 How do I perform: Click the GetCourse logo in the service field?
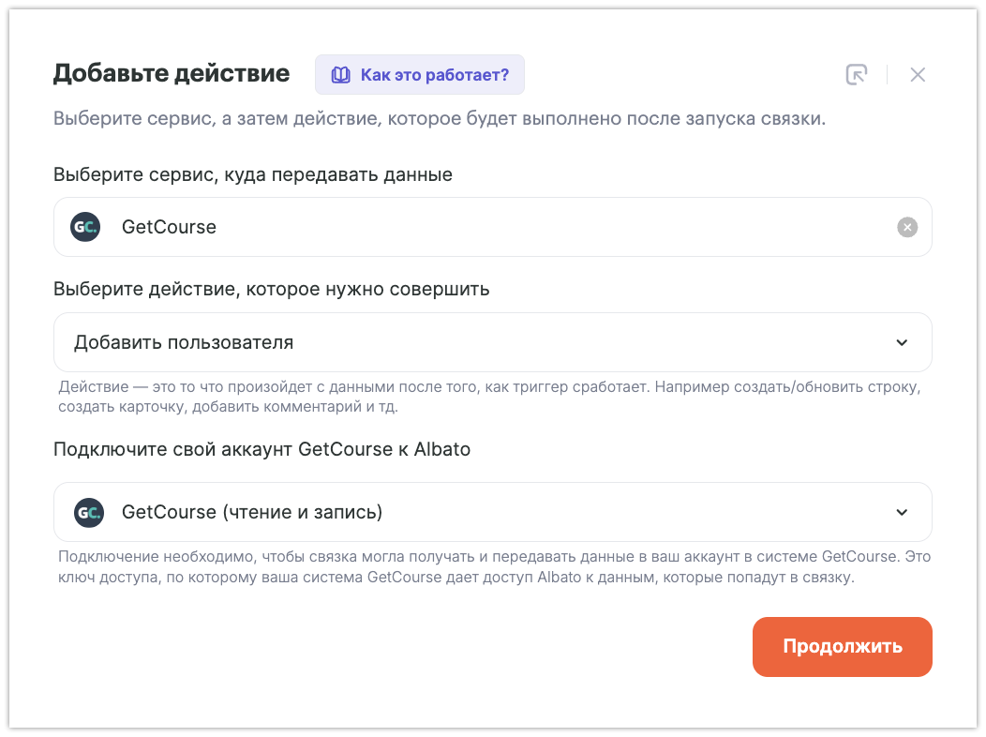tap(85, 227)
